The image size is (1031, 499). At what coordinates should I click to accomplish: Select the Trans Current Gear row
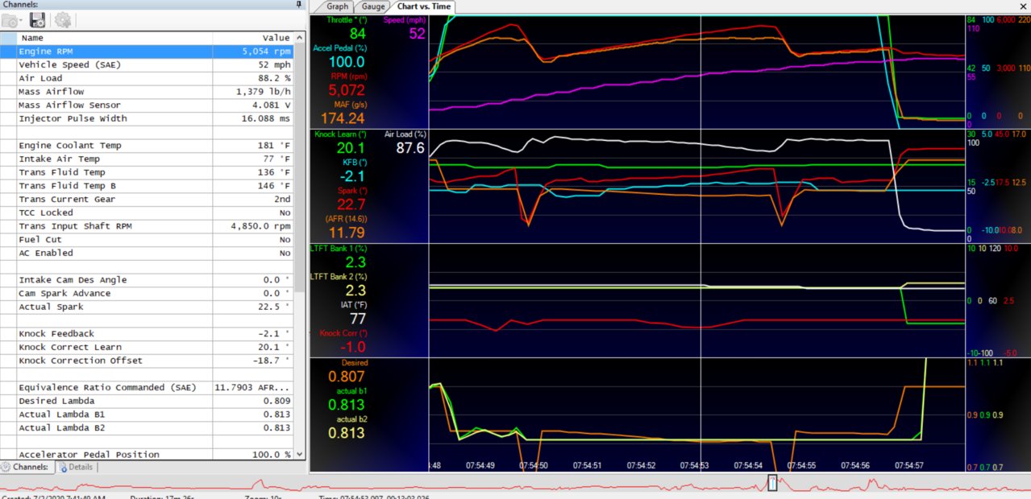click(148, 199)
